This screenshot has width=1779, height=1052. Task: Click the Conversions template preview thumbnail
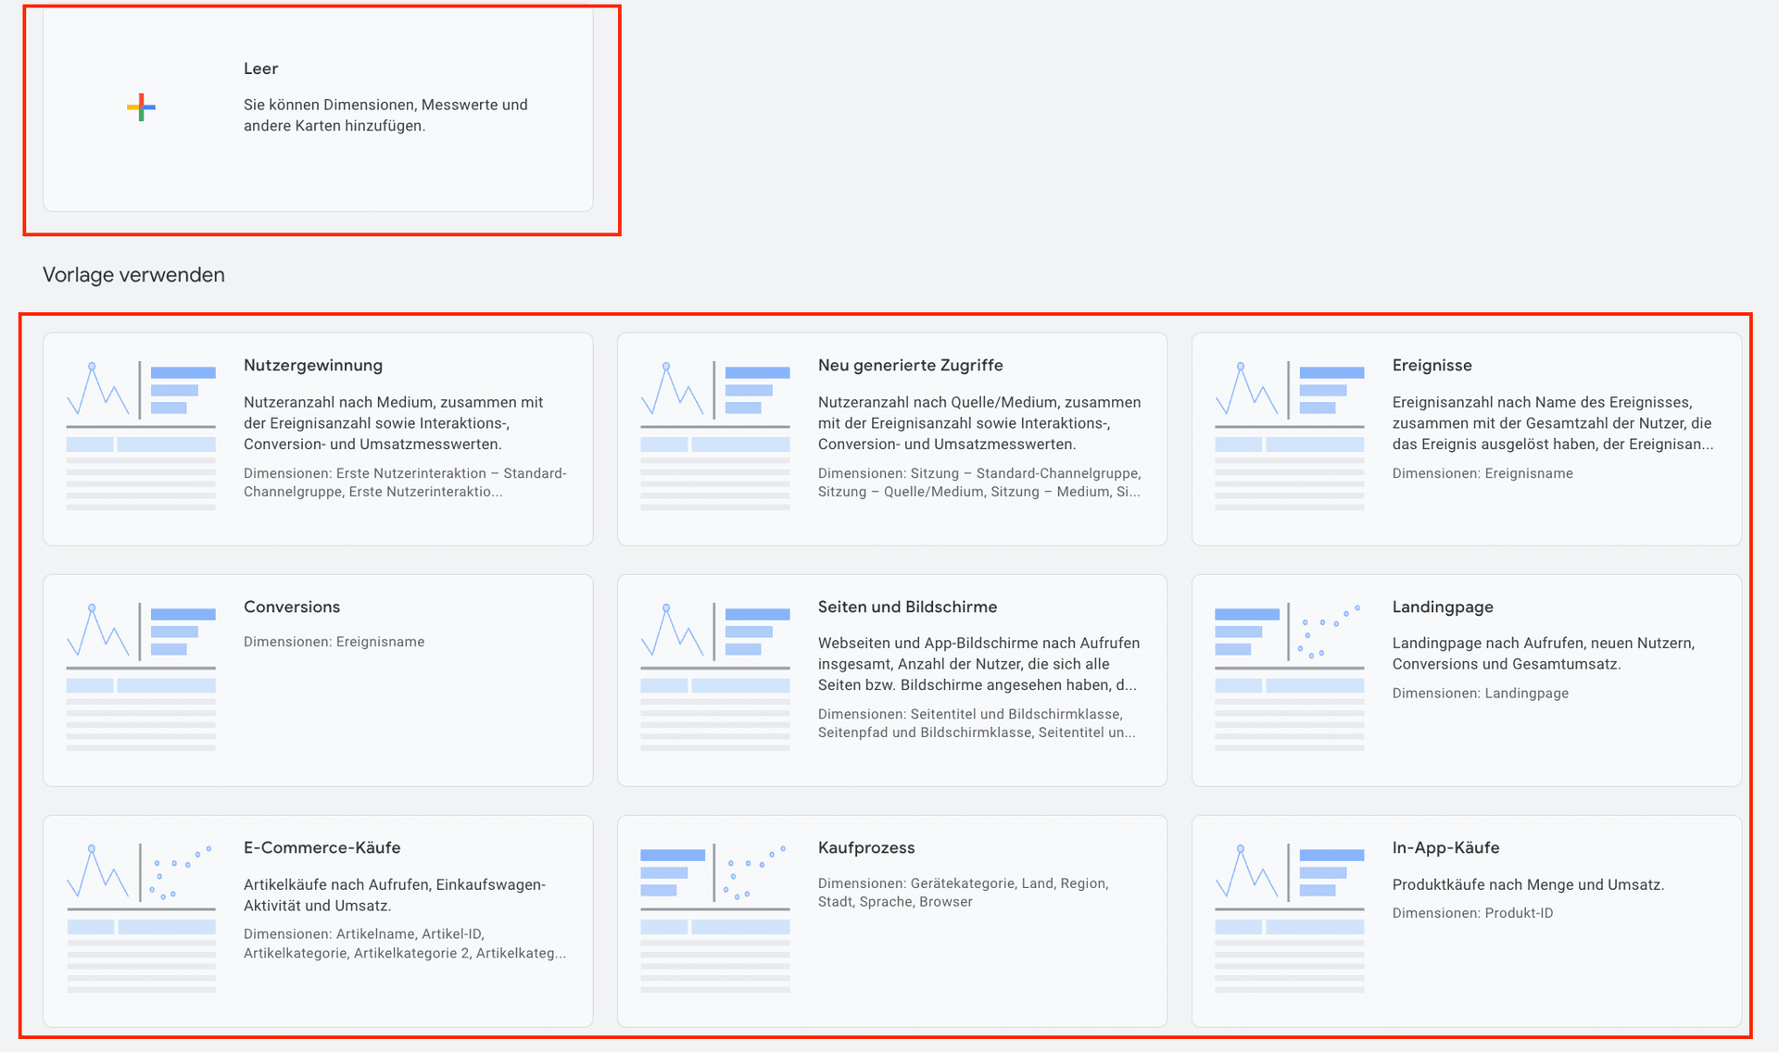coord(141,676)
